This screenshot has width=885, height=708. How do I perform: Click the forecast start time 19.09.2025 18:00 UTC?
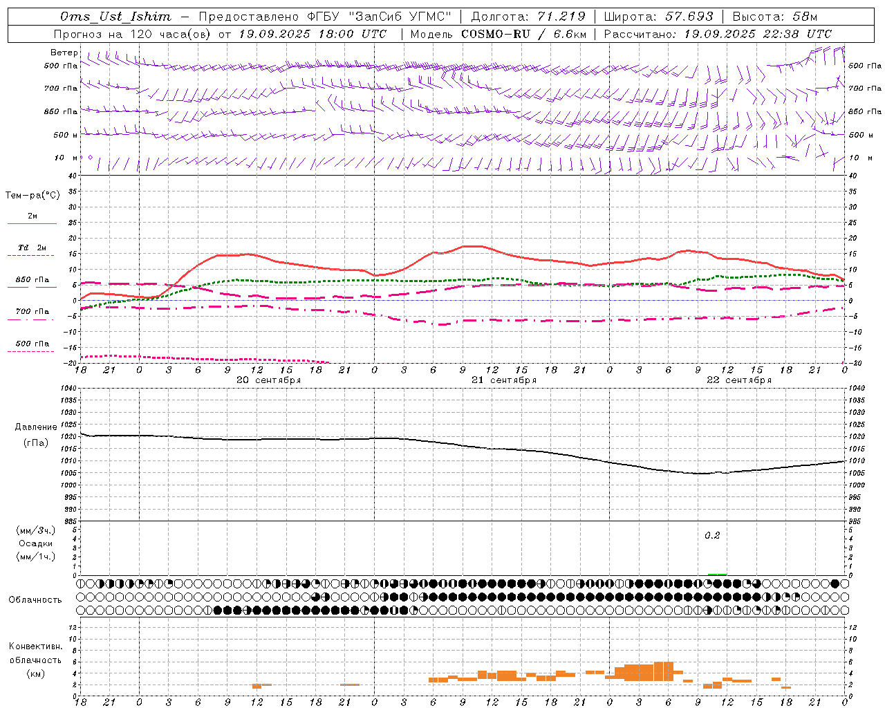coord(313,34)
